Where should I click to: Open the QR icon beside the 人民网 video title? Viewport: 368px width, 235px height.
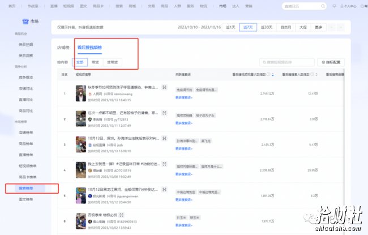[x=165, y=87]
